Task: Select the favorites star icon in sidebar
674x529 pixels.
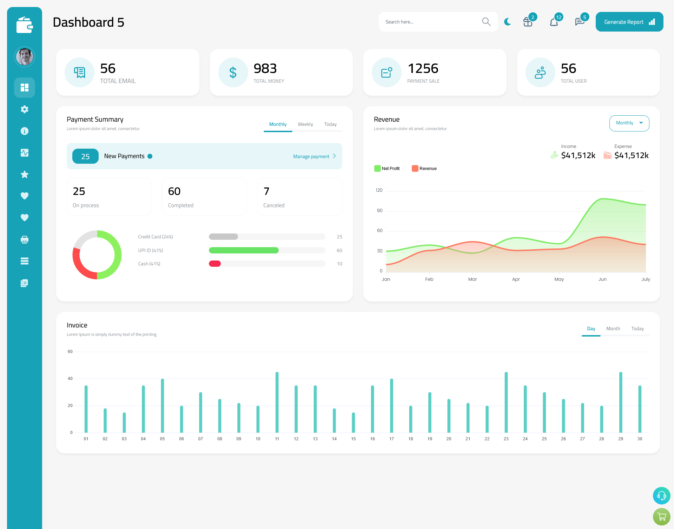Action: (x=25, y=174)
